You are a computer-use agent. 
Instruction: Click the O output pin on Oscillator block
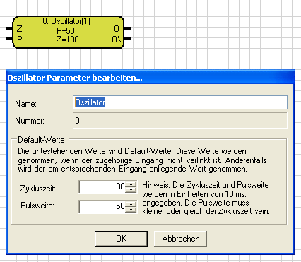(127, 28)
